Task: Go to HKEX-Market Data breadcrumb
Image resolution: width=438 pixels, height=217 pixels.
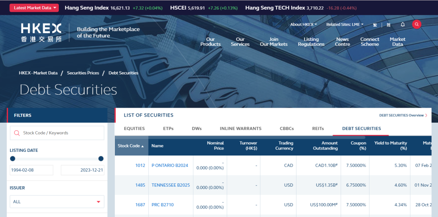Action: click(38, 73)
